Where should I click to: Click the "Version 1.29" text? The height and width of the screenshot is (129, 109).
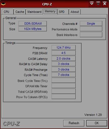pos(93,115)
